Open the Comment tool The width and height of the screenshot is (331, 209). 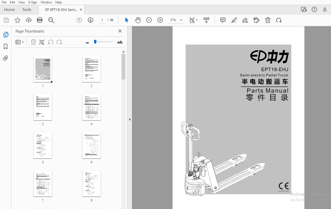pos(223,20)
